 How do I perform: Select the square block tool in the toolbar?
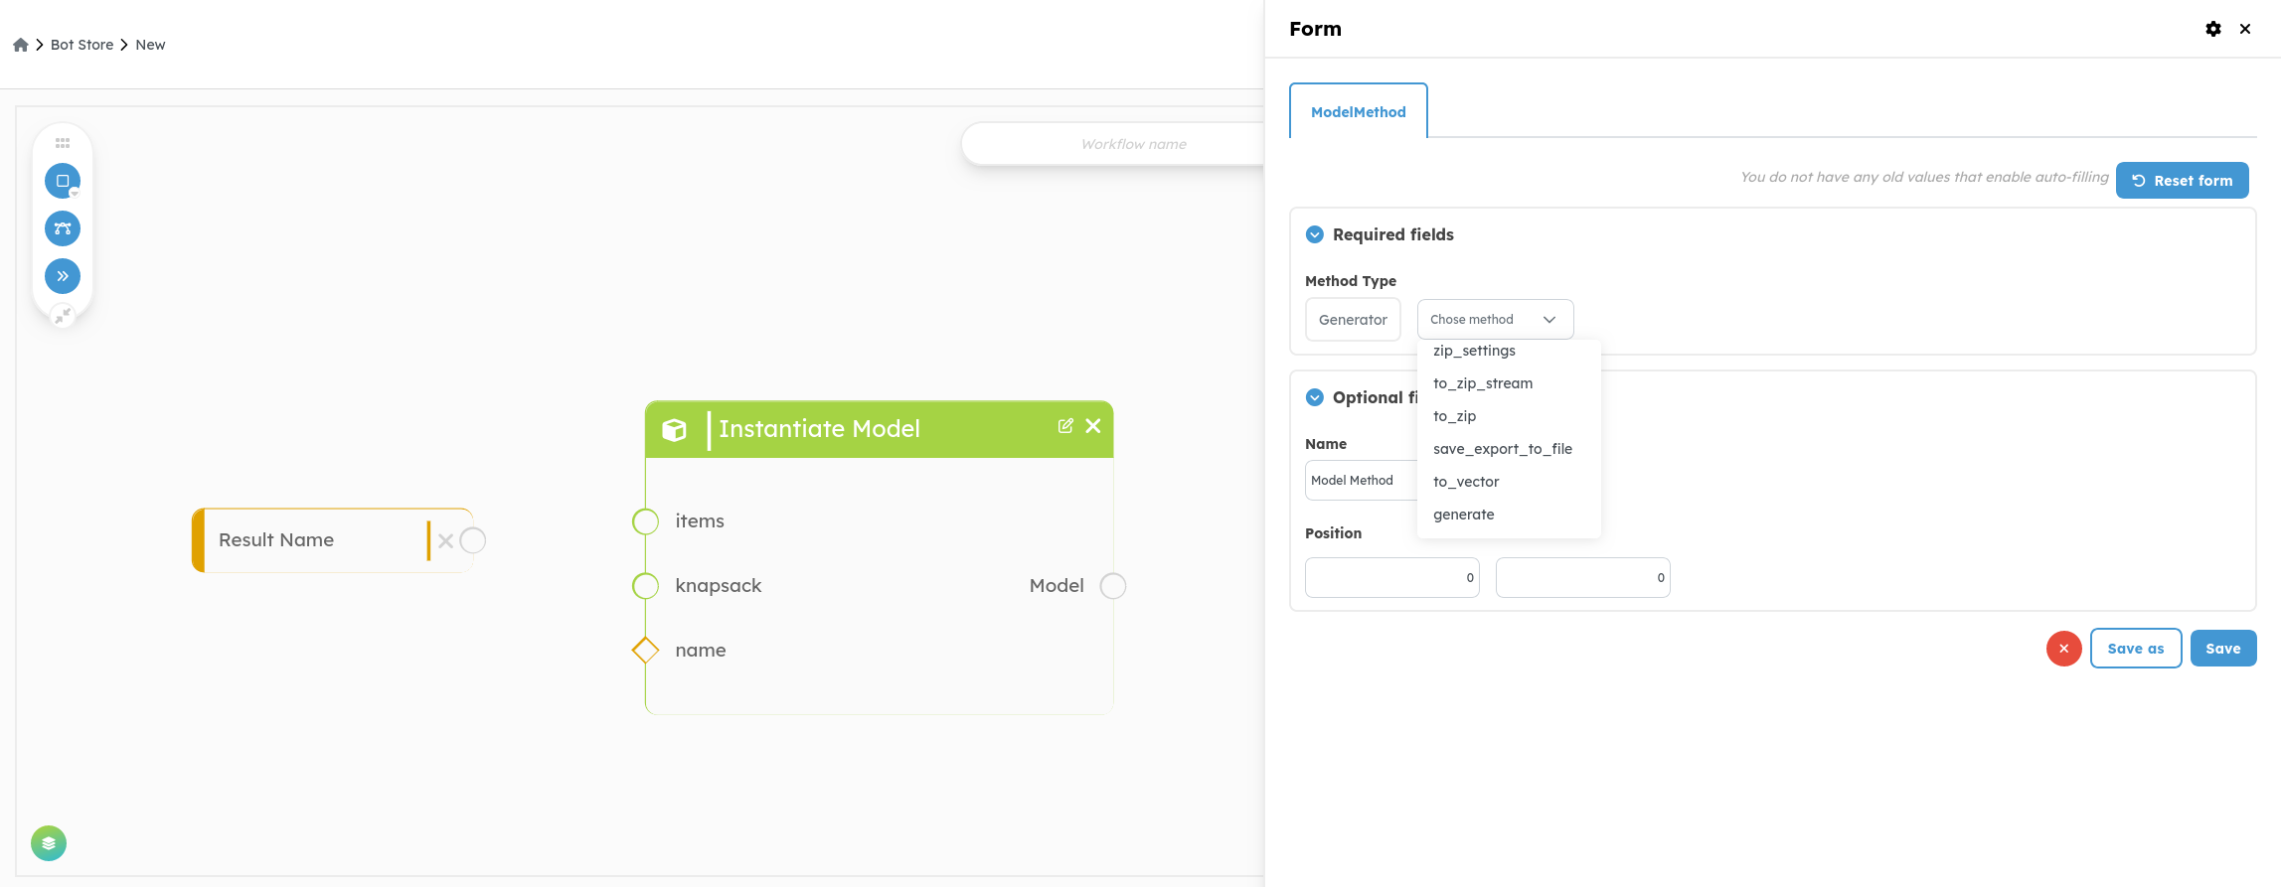pyautogui.click(x=63, y=181)
